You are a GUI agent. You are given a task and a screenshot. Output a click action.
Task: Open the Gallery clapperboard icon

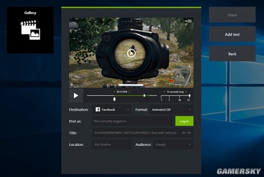[30, 30]
